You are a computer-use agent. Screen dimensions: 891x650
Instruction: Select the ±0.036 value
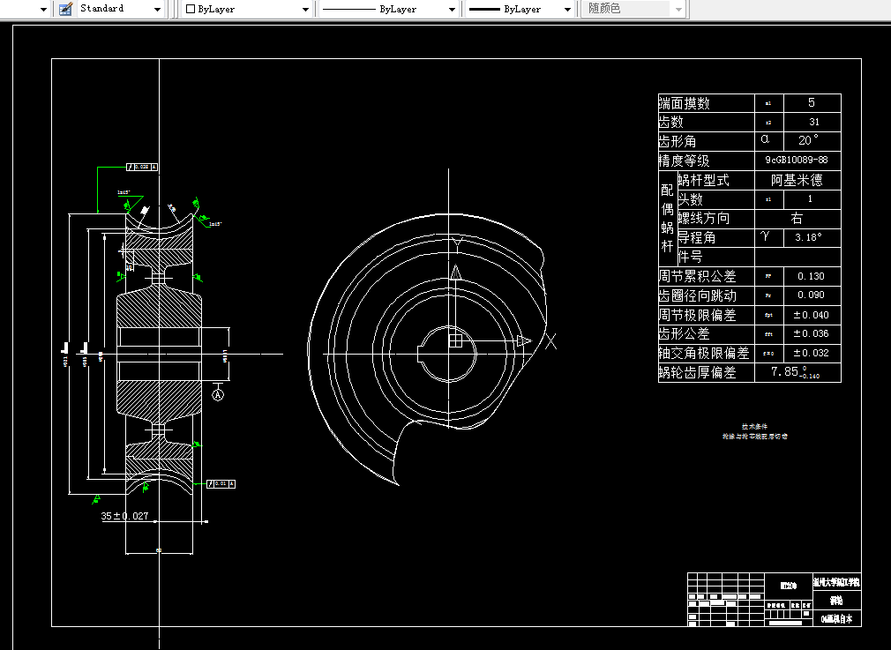click(x=811, y=333)
